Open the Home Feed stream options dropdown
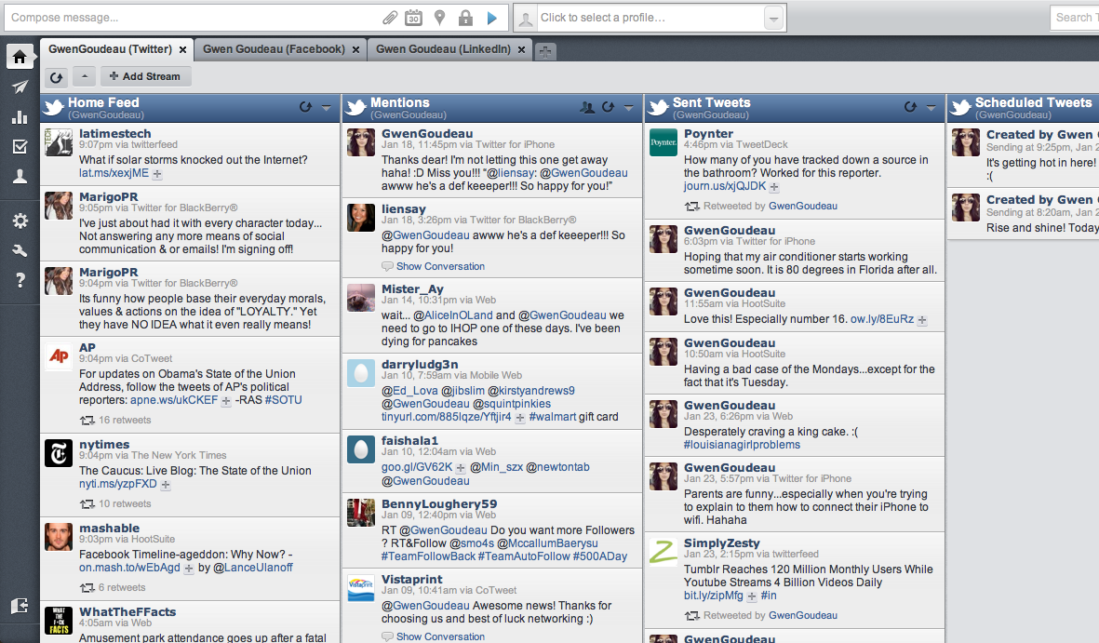 point(326,107)
